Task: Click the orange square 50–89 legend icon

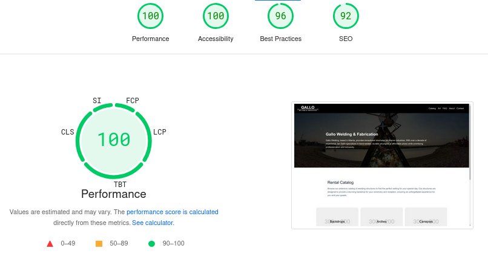Action: pos(99,244)
